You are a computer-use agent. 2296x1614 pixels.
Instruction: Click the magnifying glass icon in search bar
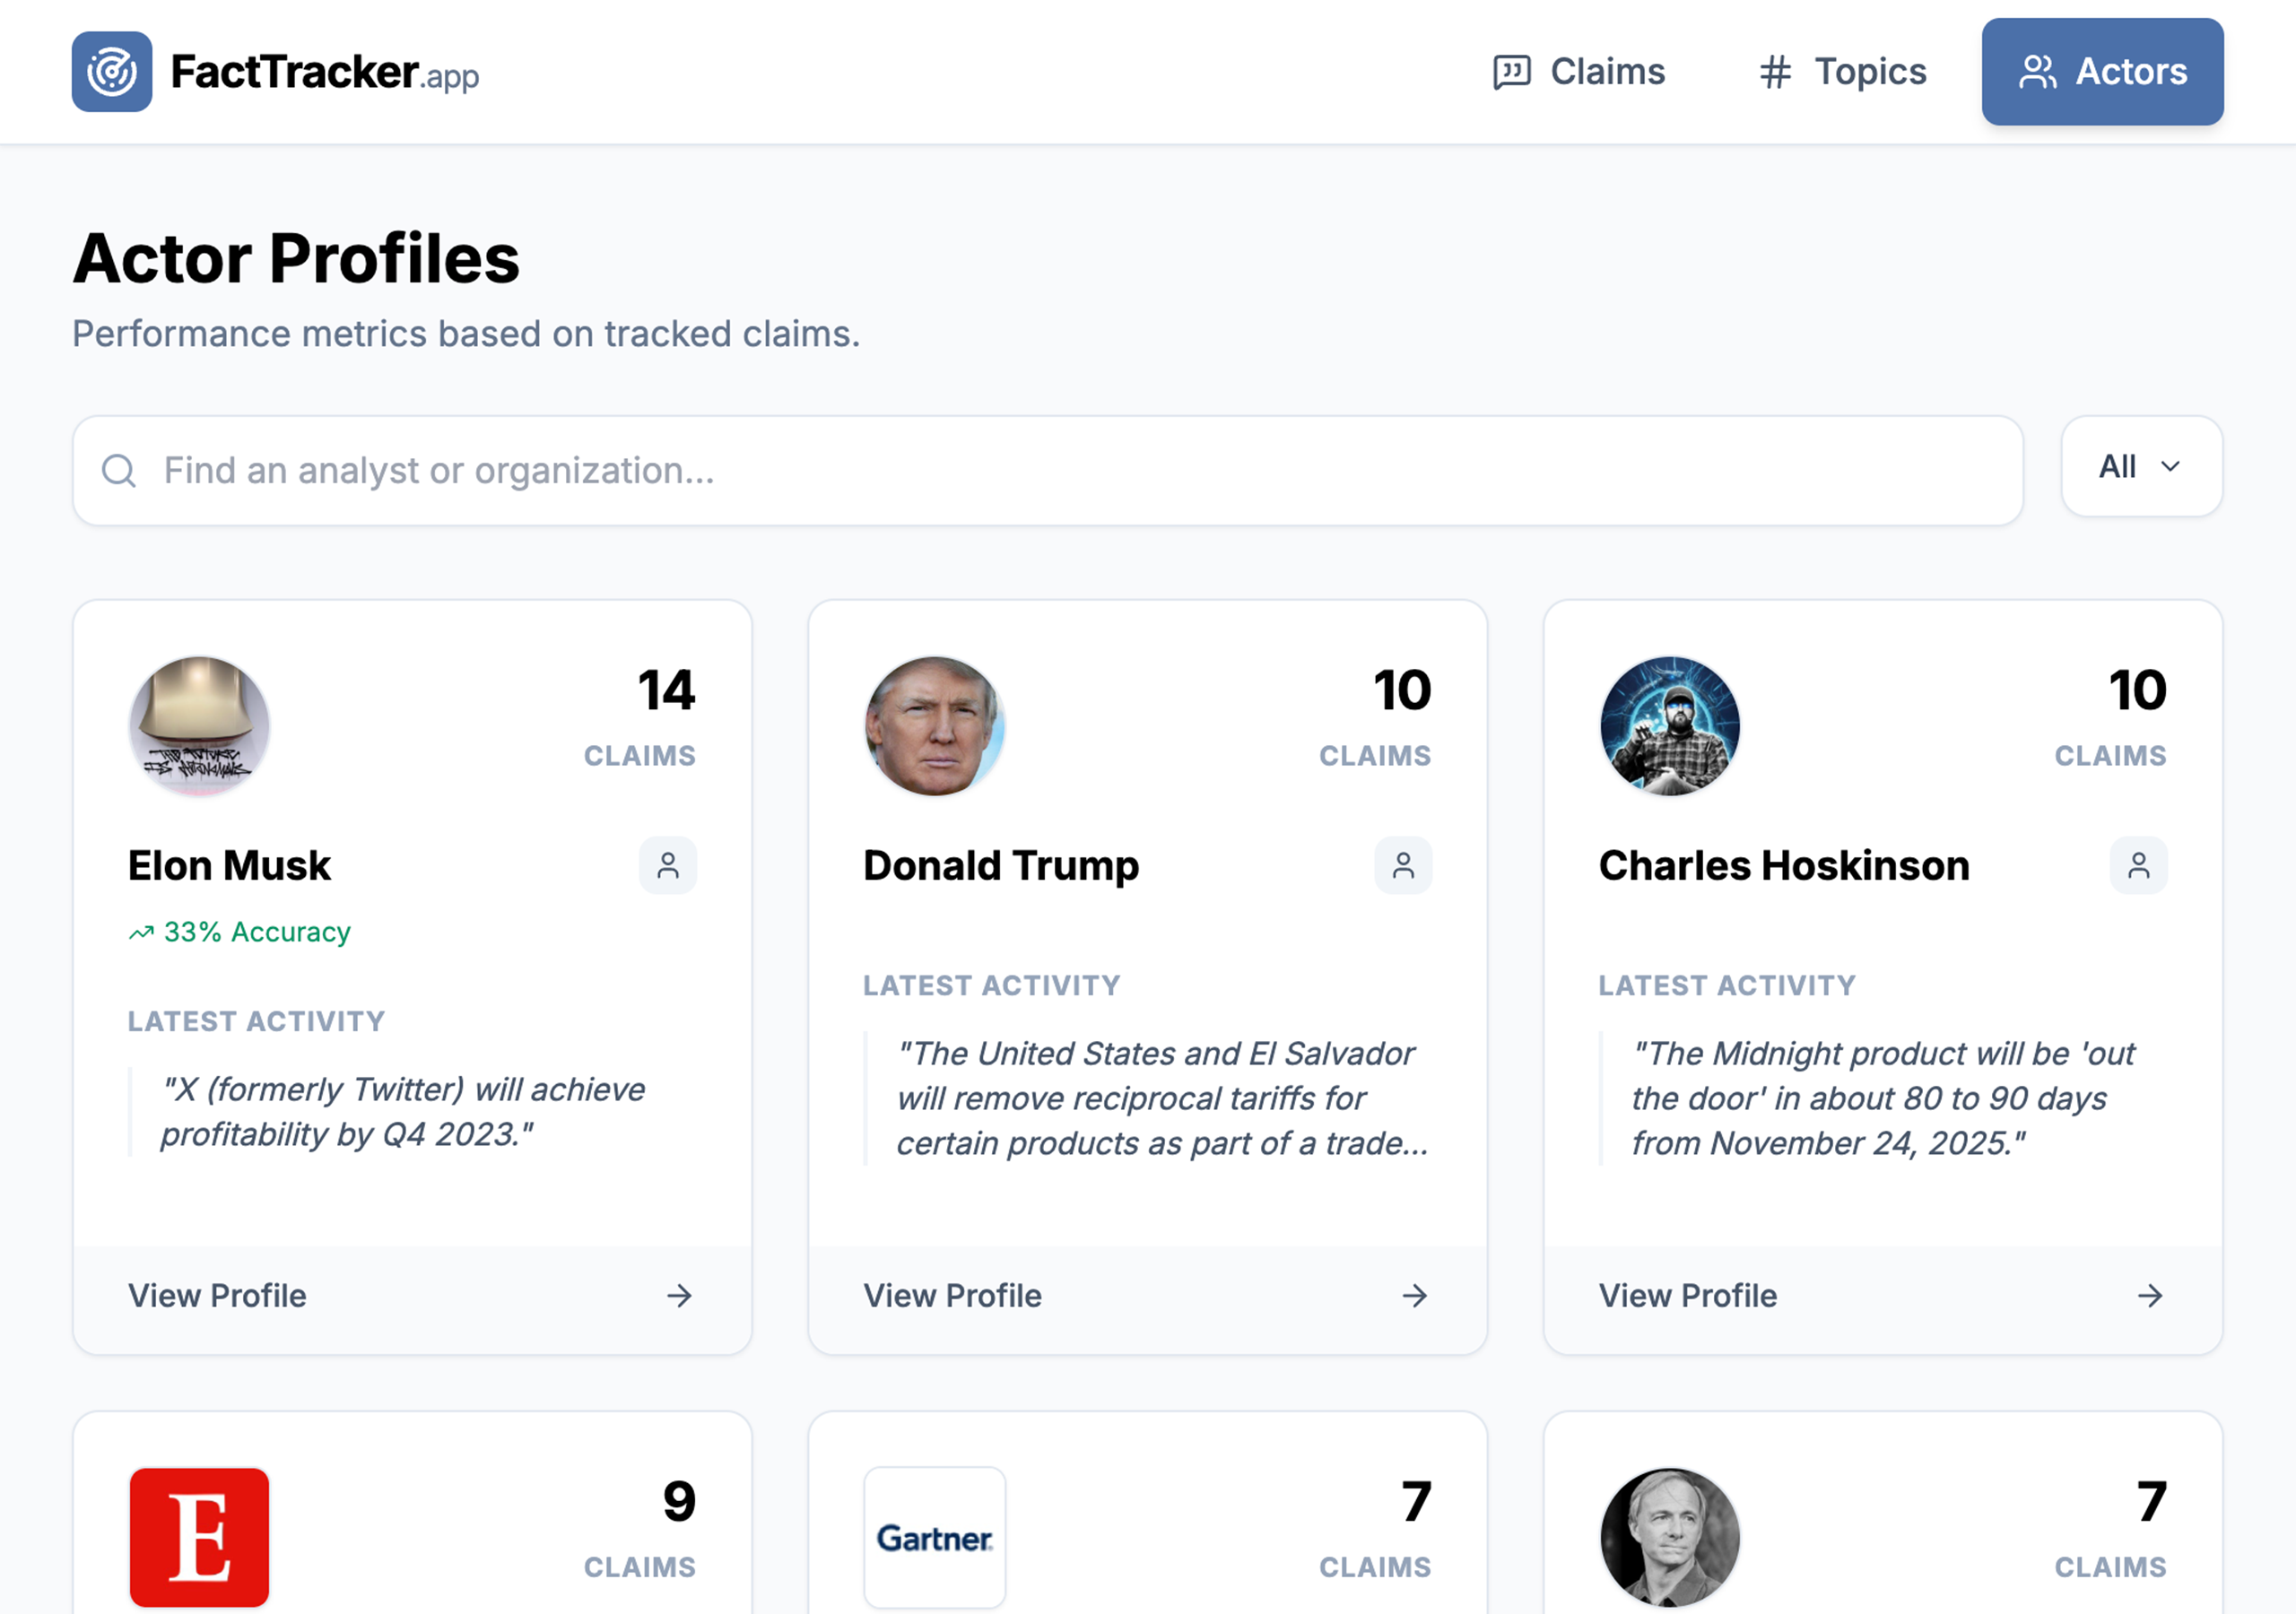click(120, 470)
